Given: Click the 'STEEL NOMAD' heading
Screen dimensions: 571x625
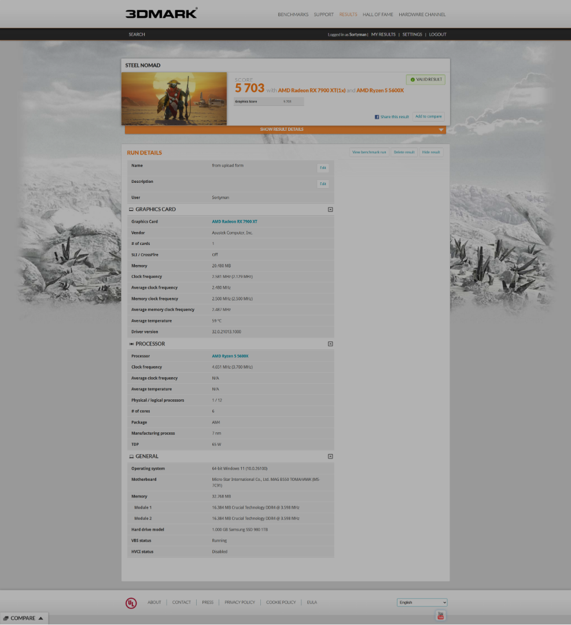Looking at the screenshot, I should click(143, 65).
